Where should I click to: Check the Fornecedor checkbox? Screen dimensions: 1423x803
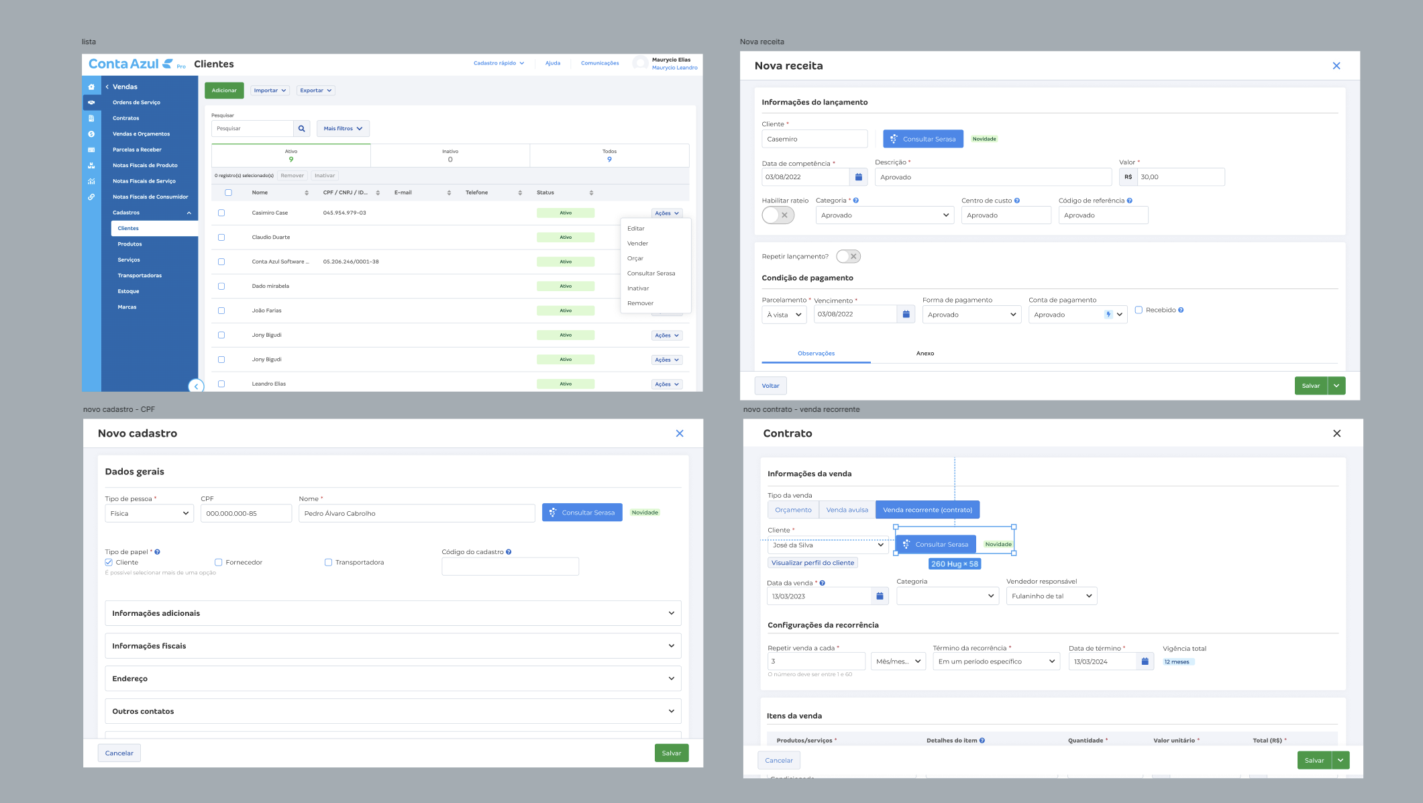[x=219, y=562]
